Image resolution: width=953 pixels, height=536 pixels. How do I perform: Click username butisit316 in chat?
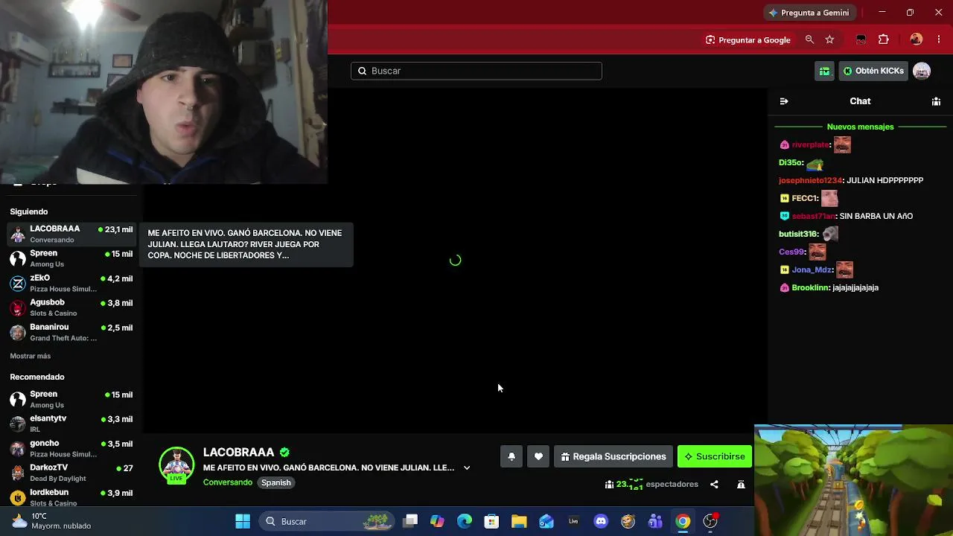(799, 234)
